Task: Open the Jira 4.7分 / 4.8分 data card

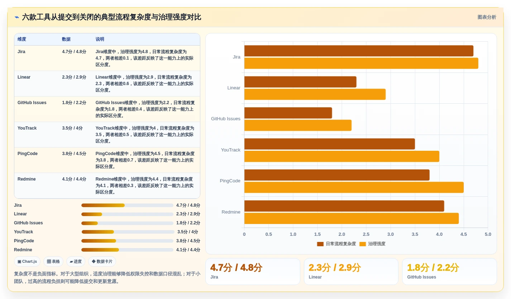Action: [253, 272]
